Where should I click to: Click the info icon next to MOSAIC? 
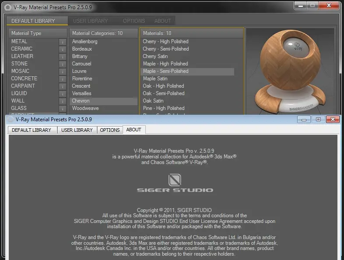pyautogui.click(x=63, y=72)
